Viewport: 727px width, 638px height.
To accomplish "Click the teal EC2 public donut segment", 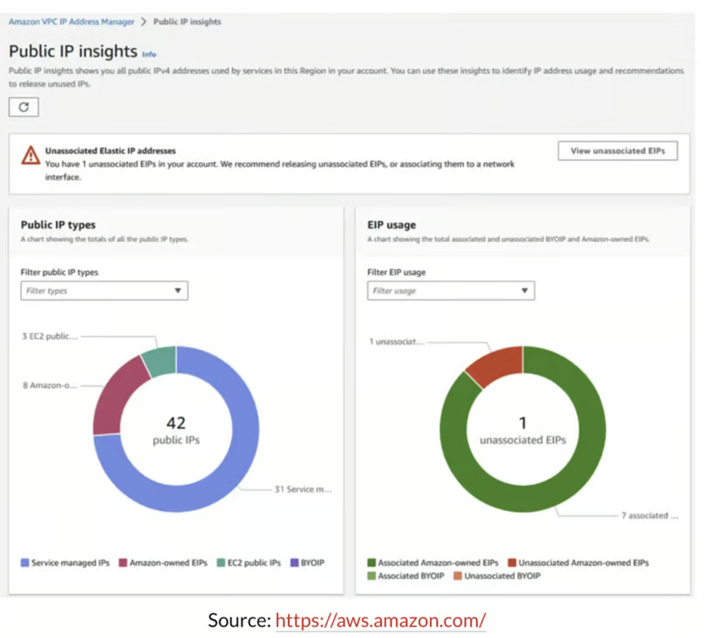I will pyautogui.click(x=161, y=362).
